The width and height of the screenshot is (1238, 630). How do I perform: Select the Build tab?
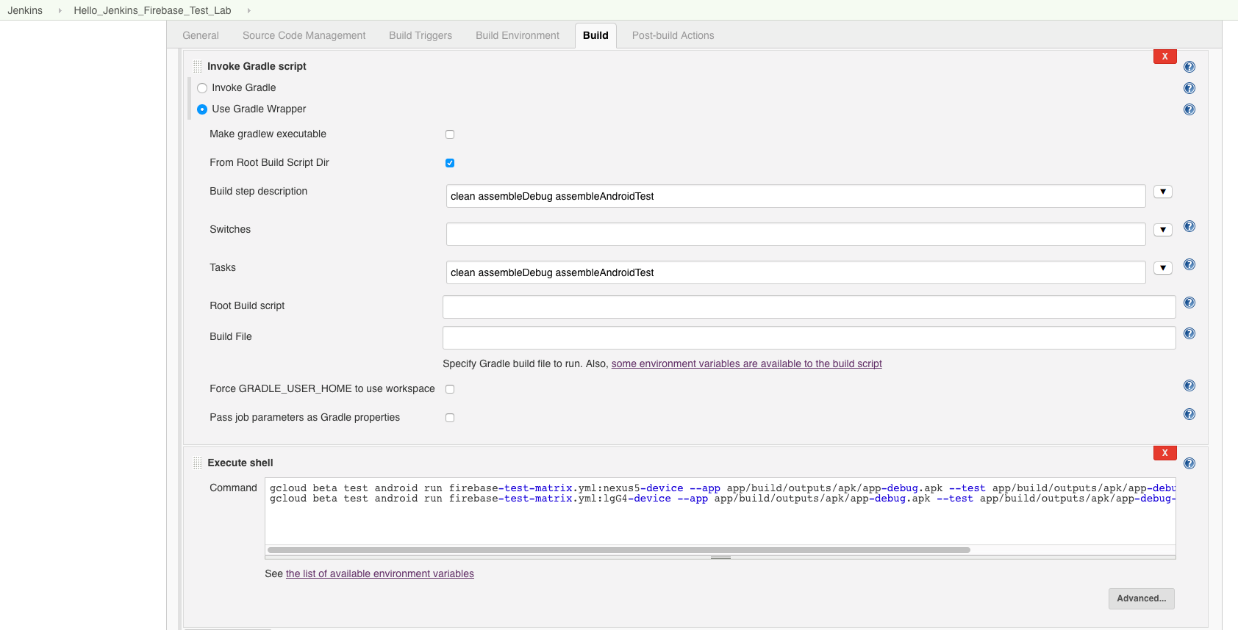pyautogui.click(x=595, y=35)
